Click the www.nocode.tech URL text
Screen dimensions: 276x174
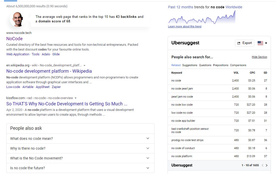point(19,33)
